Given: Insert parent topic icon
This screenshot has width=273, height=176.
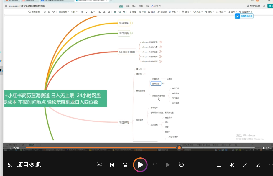Looking at the screenshot, I should point(124,12).
